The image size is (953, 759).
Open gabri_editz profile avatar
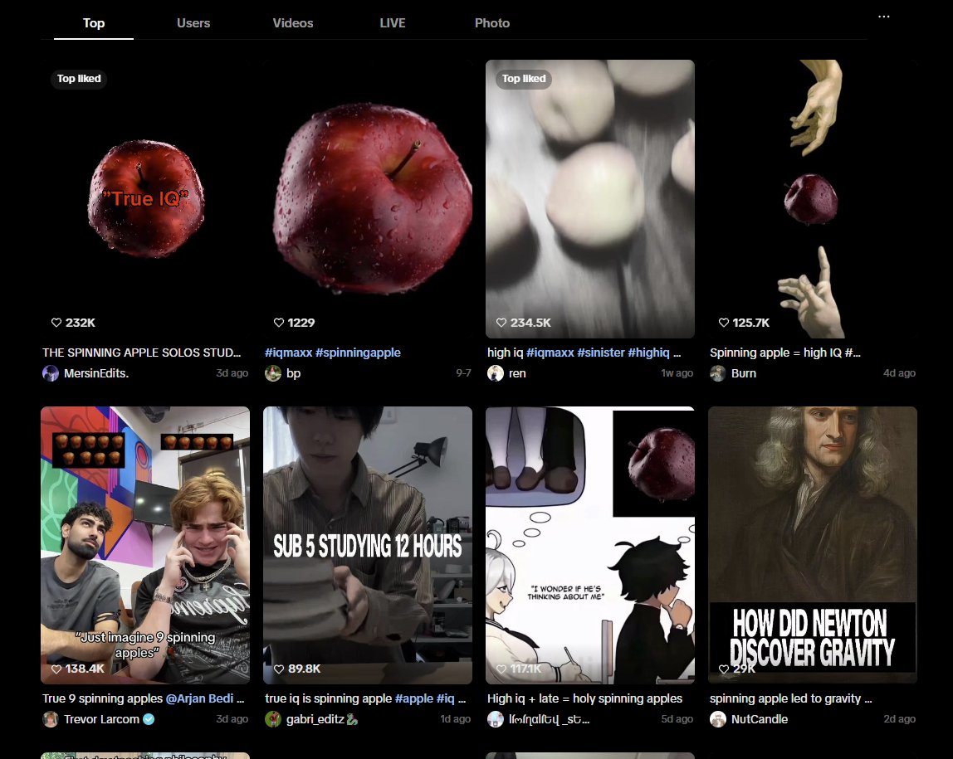pyautogui.click(x=273, y=719)
